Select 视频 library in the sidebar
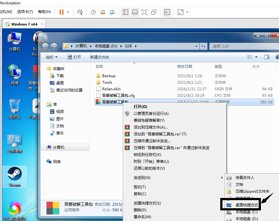Image resolution: width=279 pixels, height=221 pixels. pyautogui.click(x=57, y=112)
